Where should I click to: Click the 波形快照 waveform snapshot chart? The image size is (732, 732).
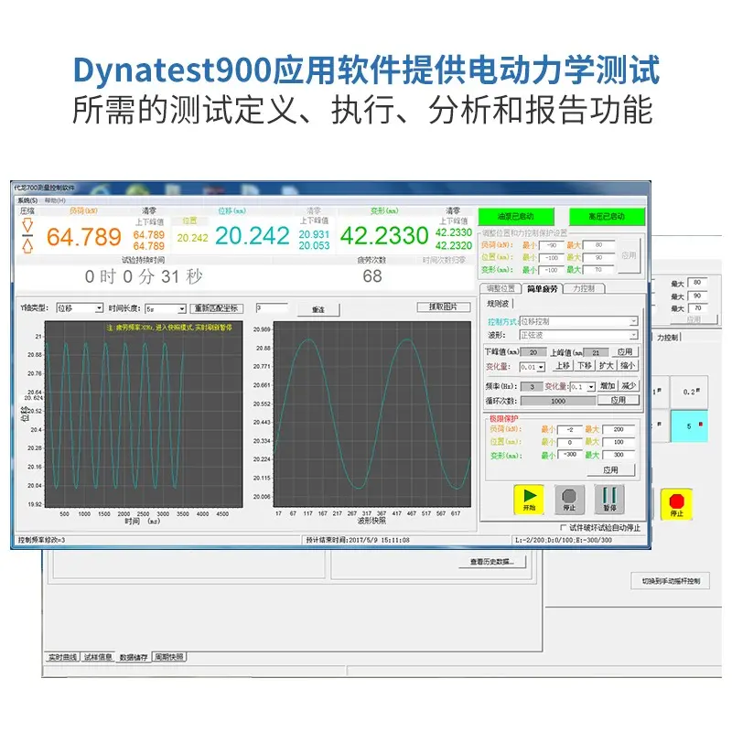point(372,414)
